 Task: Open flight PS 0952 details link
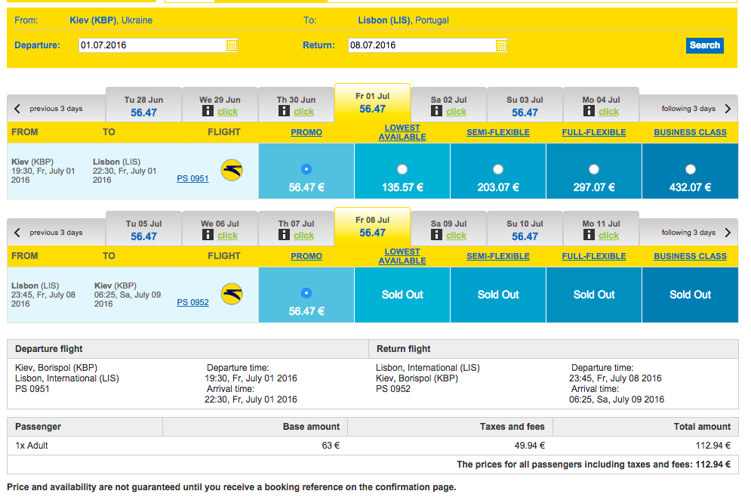(192, 302)
